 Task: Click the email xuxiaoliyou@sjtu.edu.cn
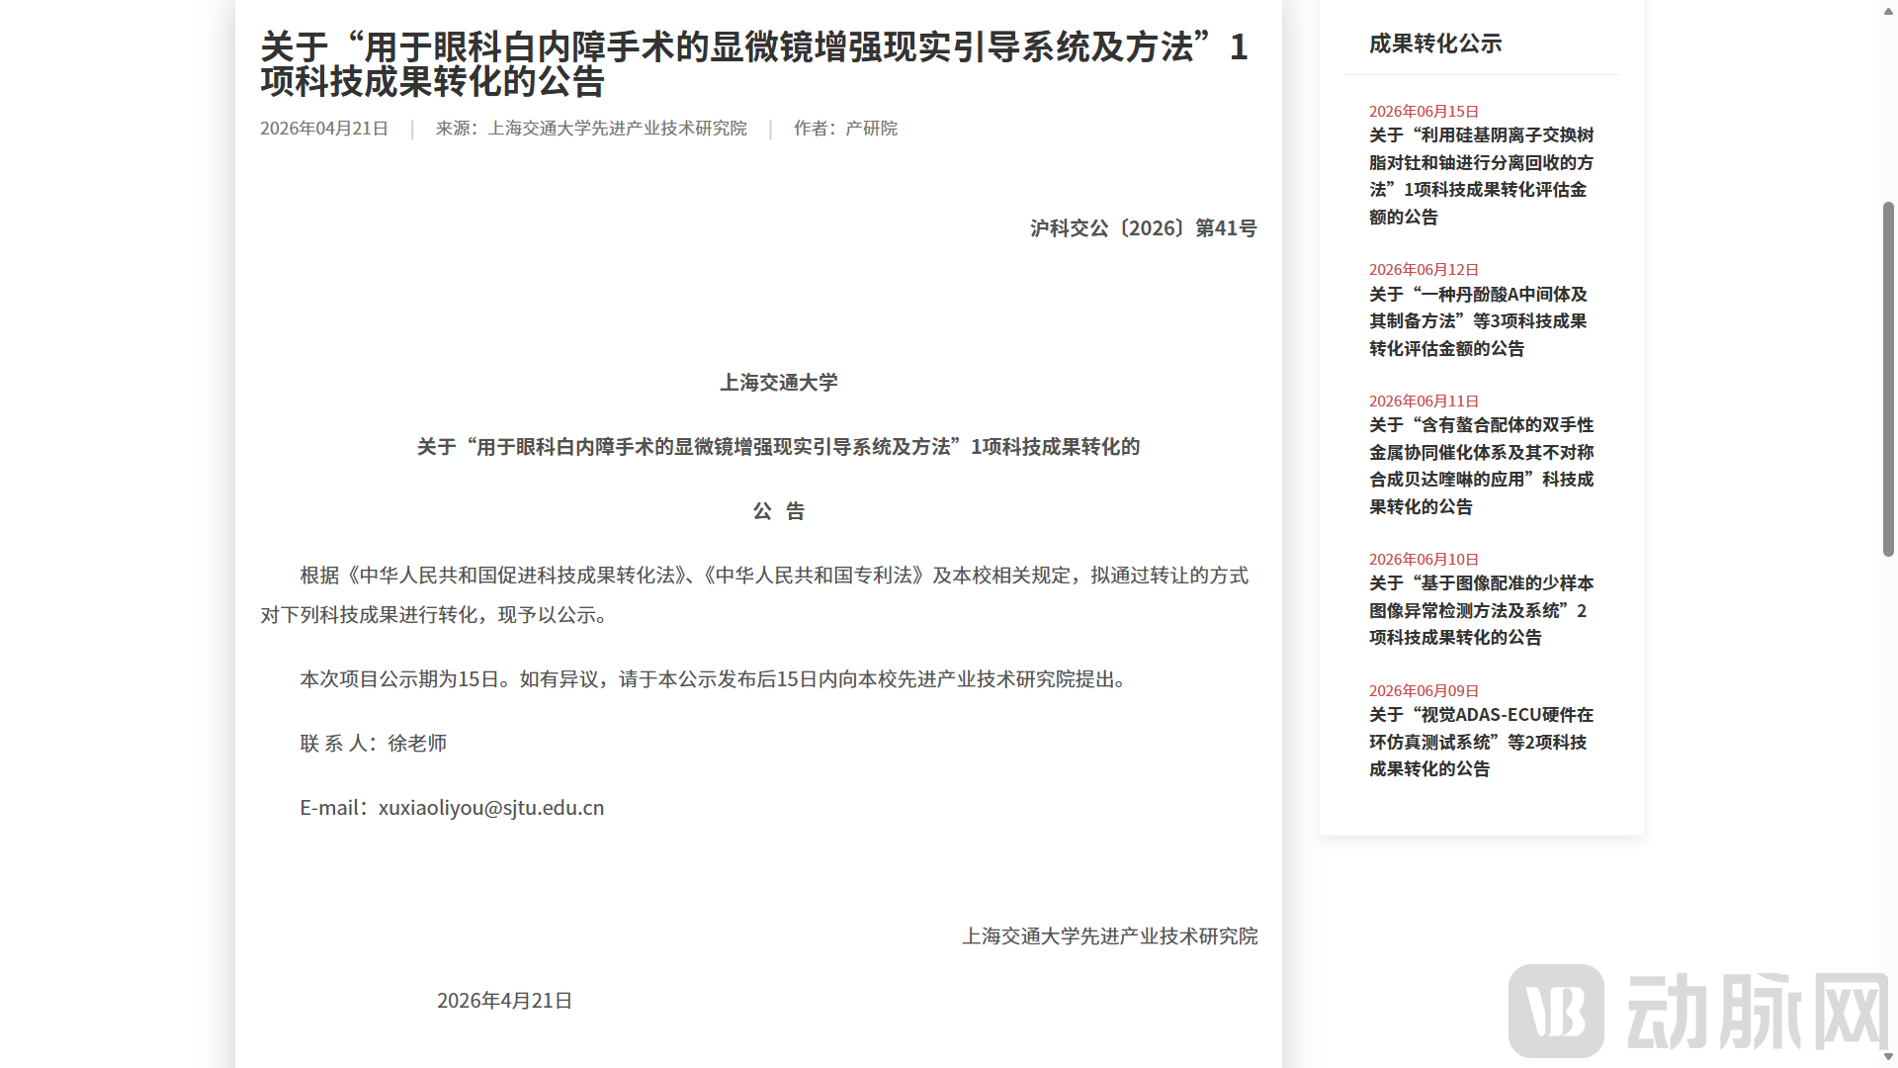(x=490, y=807)
